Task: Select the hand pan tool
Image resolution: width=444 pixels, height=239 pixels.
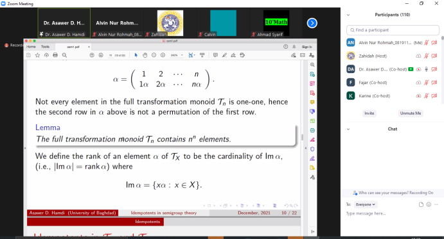Action: (x=145, y=55)
